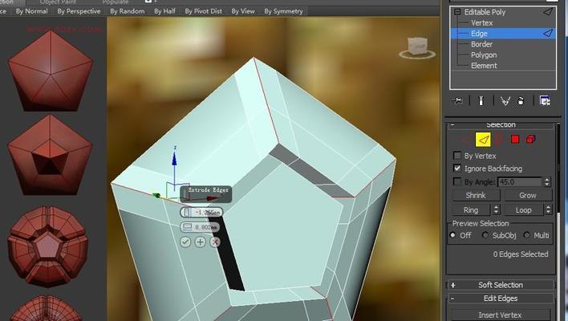This screenshot has width=568, height=321.
Task: Select Border level in modifier stack
Action: [x=482, y=44]
